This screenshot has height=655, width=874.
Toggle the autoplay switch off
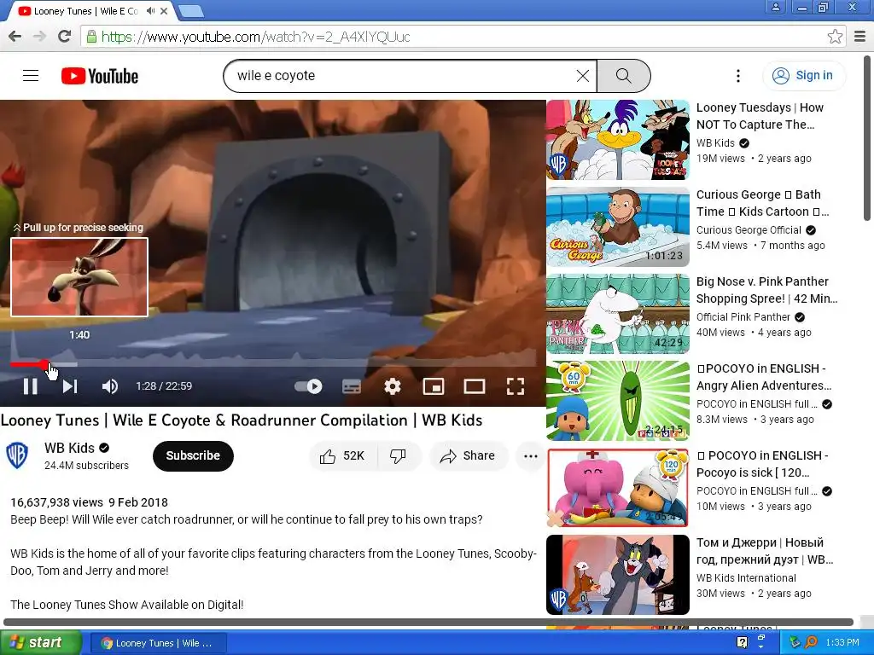(308, 386)
